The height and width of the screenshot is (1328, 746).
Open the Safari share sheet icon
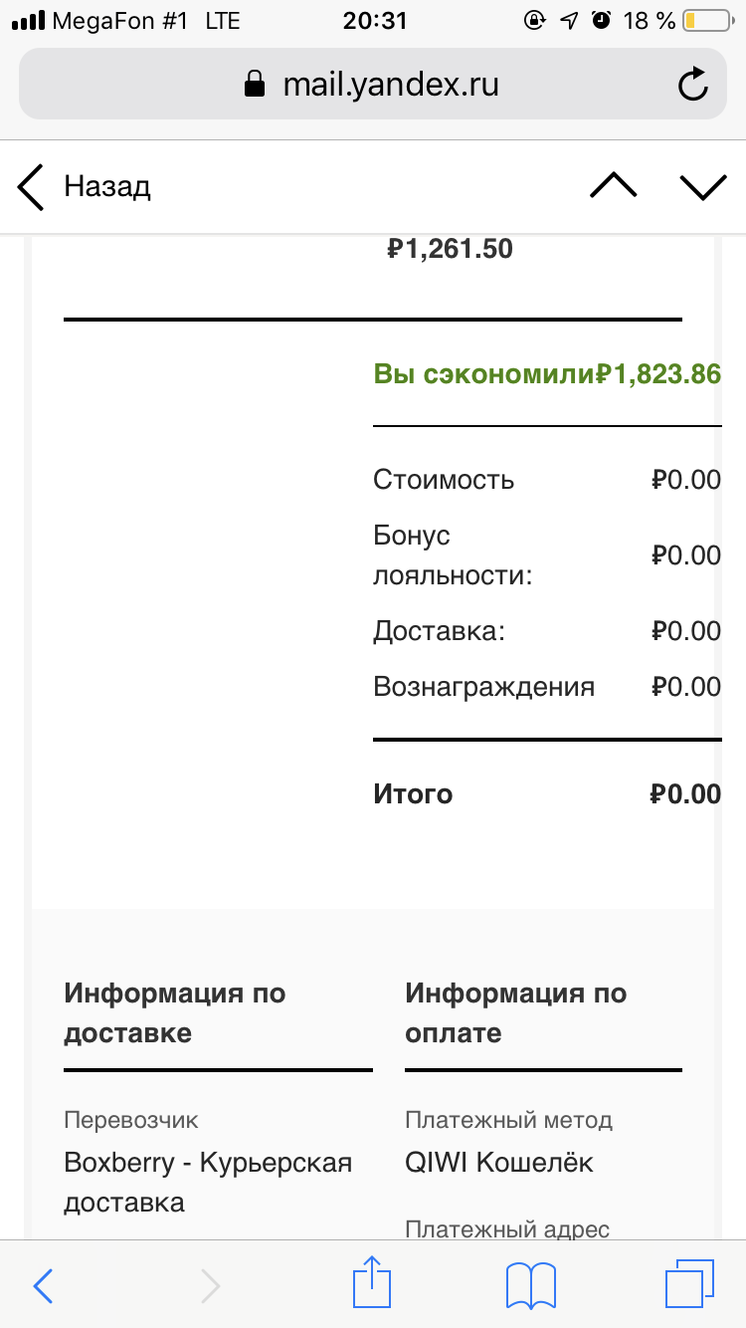tap(370, 1285)
